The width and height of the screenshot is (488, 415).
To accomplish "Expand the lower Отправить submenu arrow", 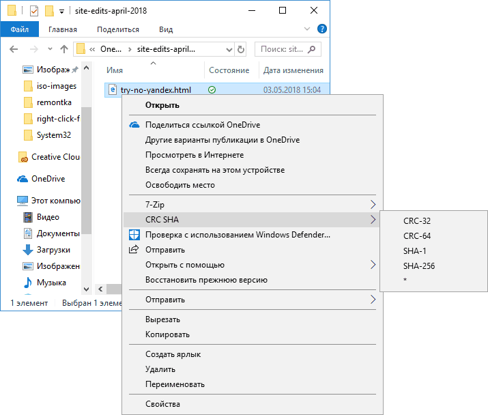I will [373, 300].
